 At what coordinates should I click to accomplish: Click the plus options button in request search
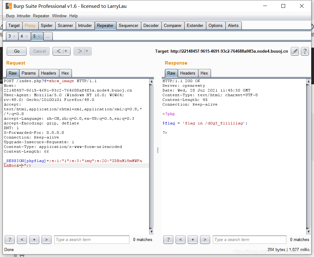pyautogui.click(x=34, y=240)
